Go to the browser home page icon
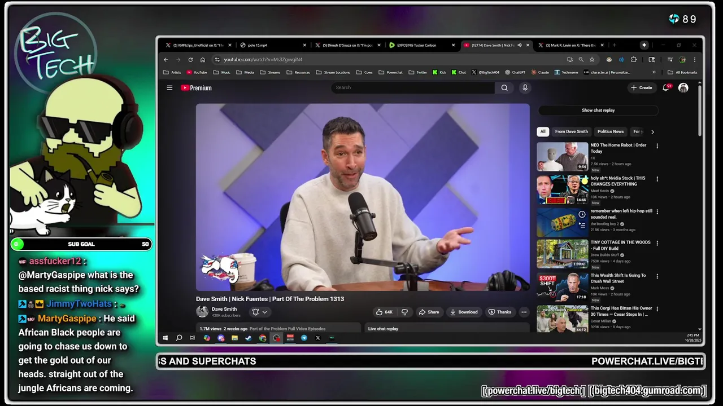Image resolution: width=723 pixels, height=406 pixels. point(203,59)
